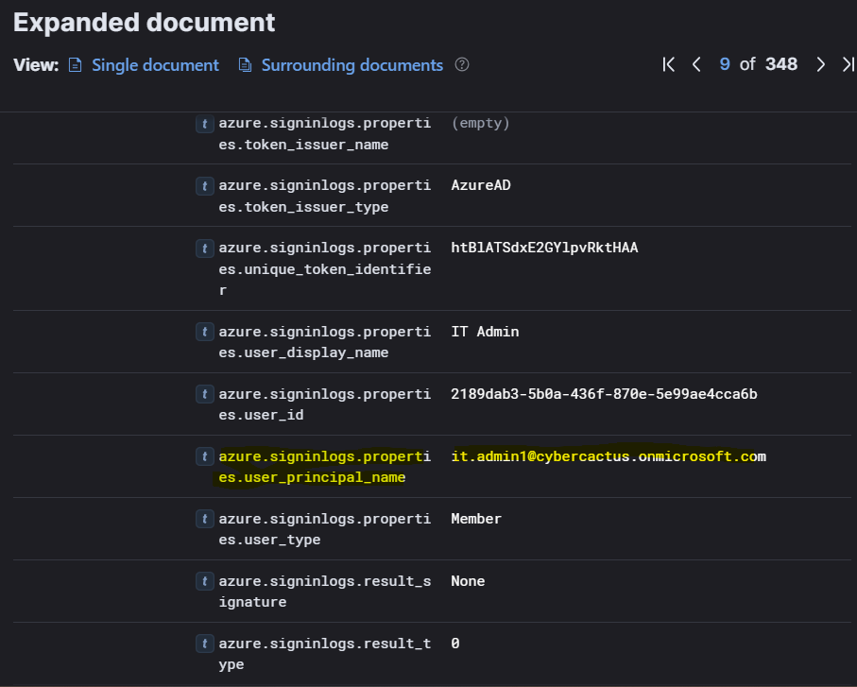The height and width of the screenshot is (687, 857).
Task: Click the AzureAD token issuer type value
Action: click(481, 185)
